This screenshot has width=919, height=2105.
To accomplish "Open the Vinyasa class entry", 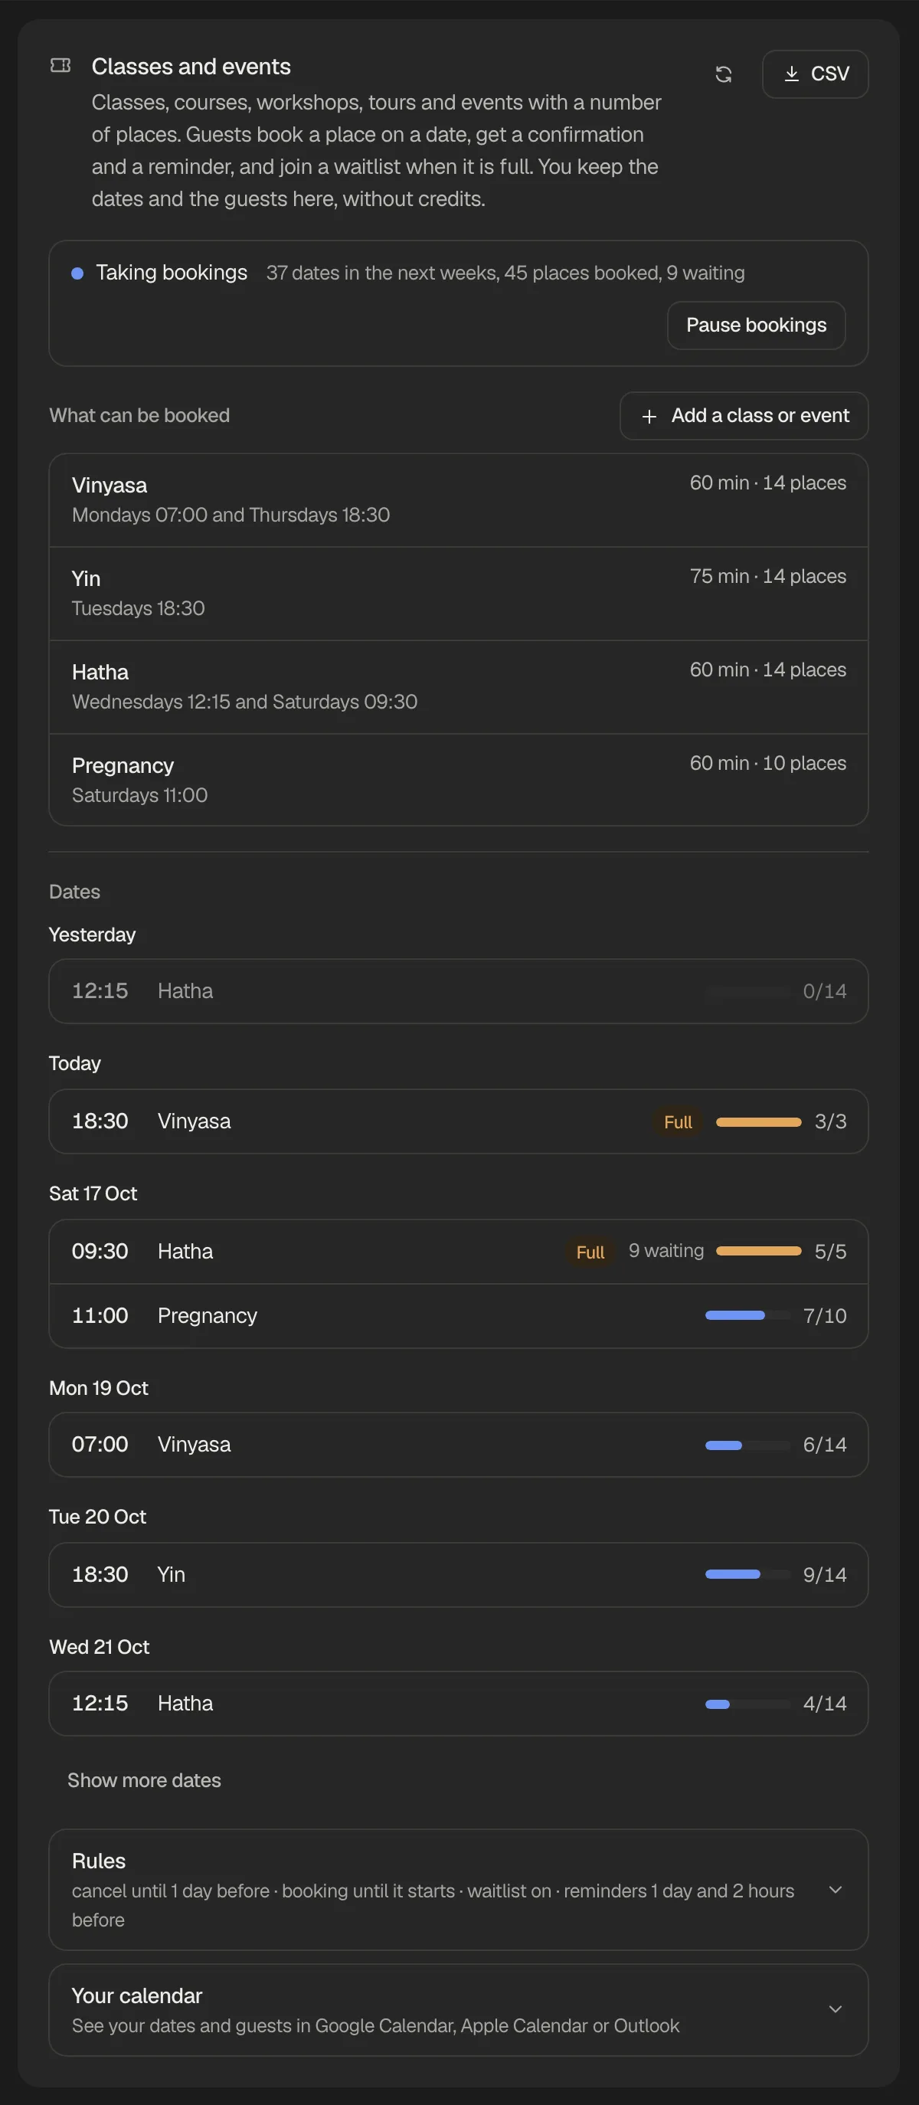I will (x=458, y=500).
